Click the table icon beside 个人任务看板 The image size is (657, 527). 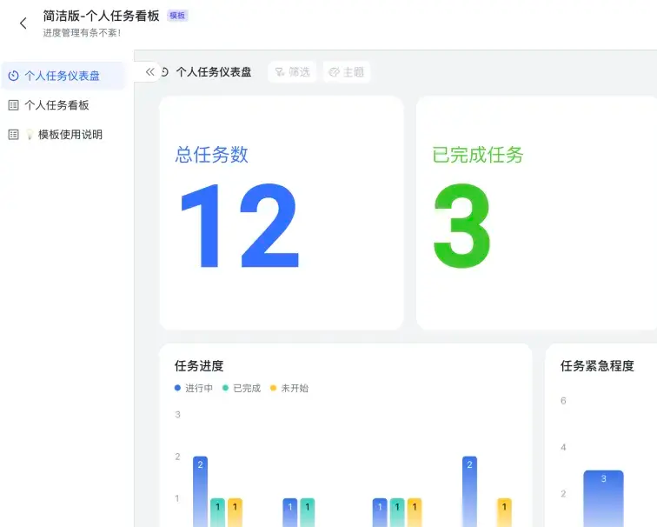(13, 105)
